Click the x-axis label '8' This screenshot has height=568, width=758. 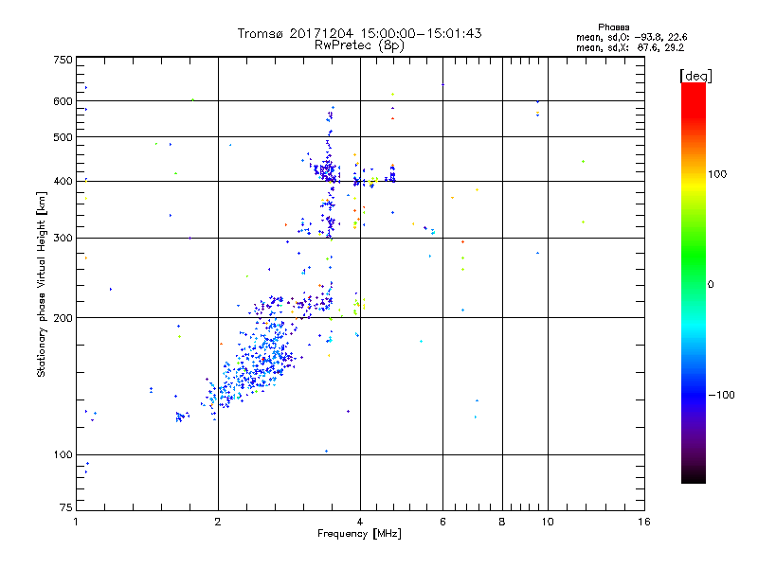click(x=502, y=522)
